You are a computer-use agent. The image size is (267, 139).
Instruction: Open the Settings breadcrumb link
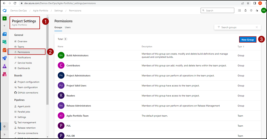coord(59,11)
